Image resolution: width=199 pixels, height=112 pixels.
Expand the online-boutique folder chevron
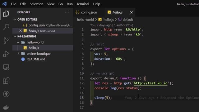pos(18,54)
